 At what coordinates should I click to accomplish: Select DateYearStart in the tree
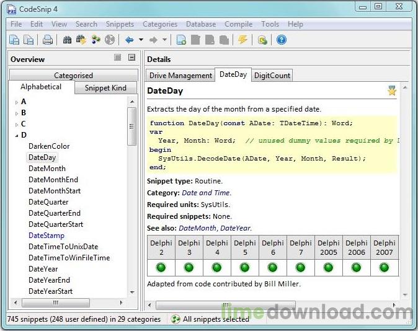point(50,291)
